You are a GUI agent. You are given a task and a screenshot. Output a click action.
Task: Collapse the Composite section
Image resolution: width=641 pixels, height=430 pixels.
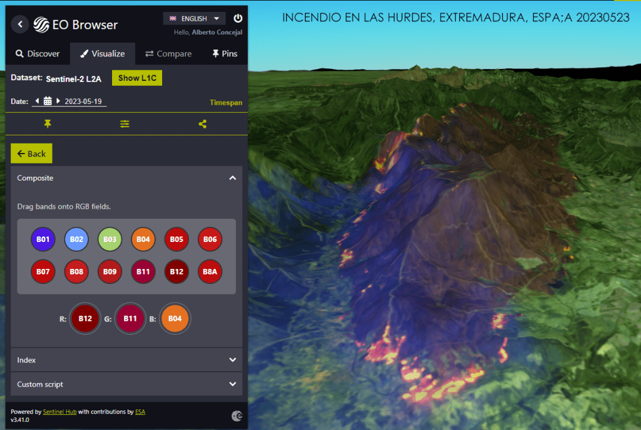tap(232, 178)
